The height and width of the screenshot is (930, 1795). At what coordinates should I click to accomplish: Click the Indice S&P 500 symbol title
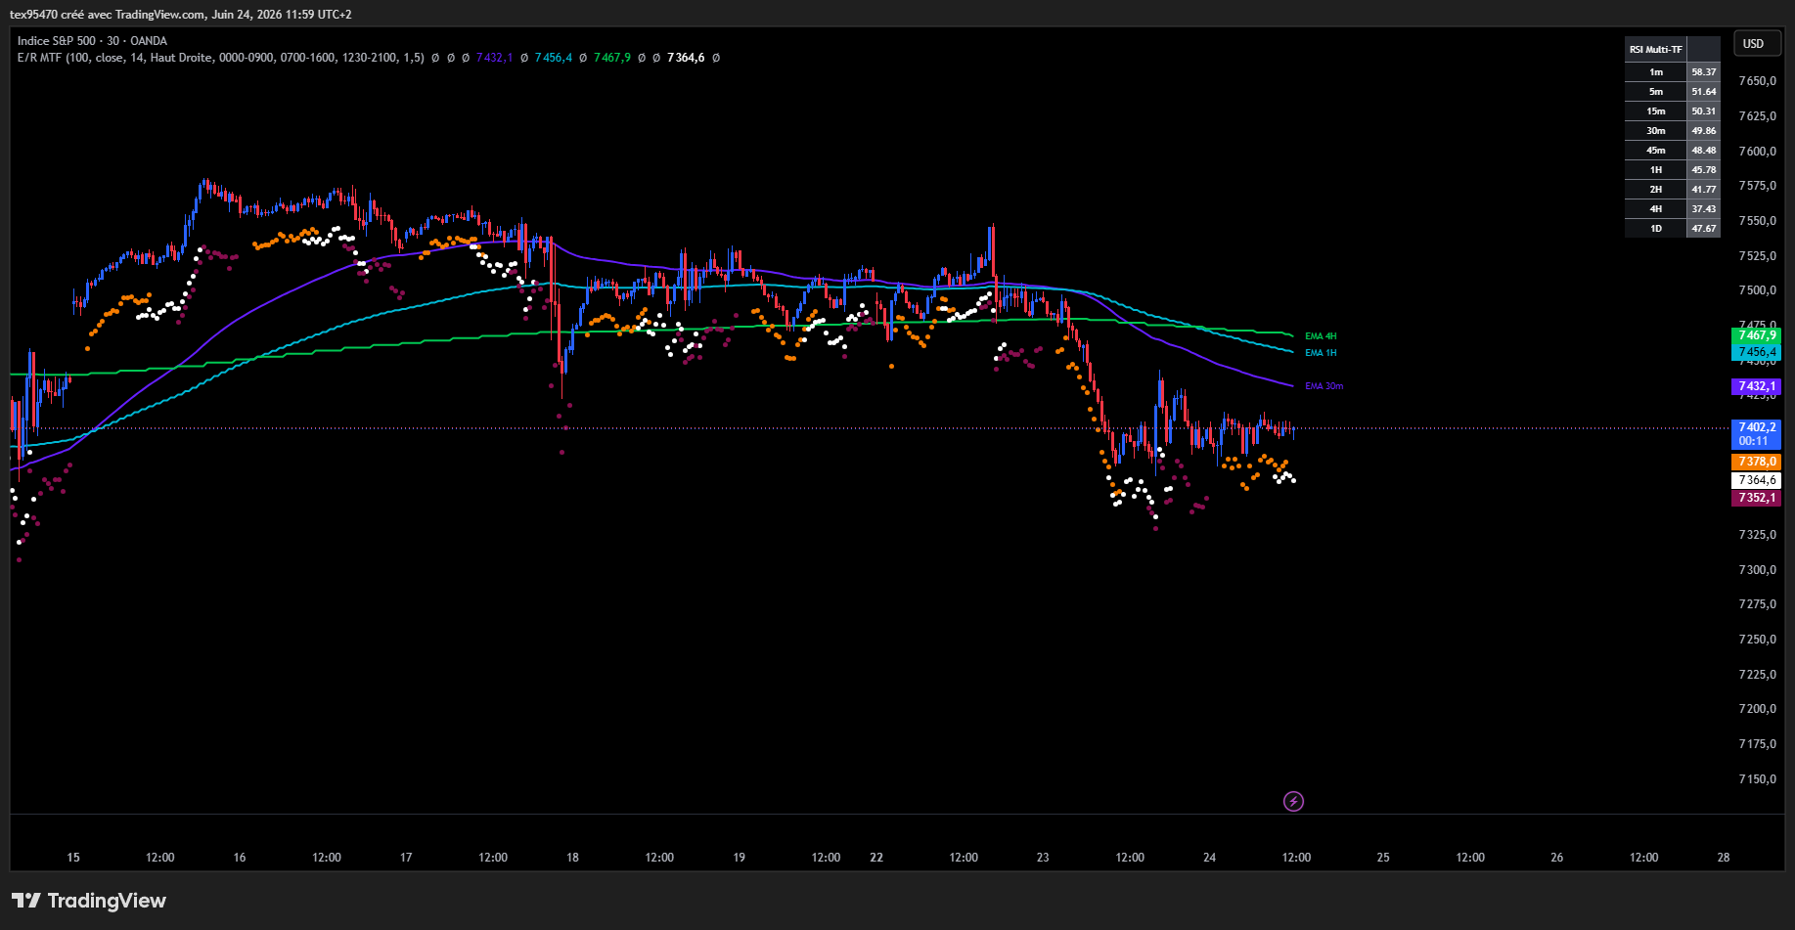point(92,41)
